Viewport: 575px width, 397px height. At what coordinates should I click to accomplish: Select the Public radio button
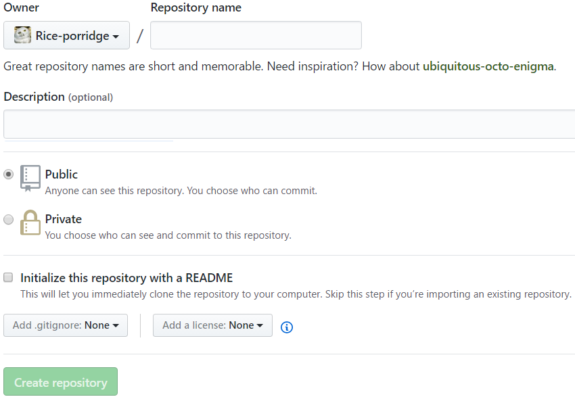point(8,174)
